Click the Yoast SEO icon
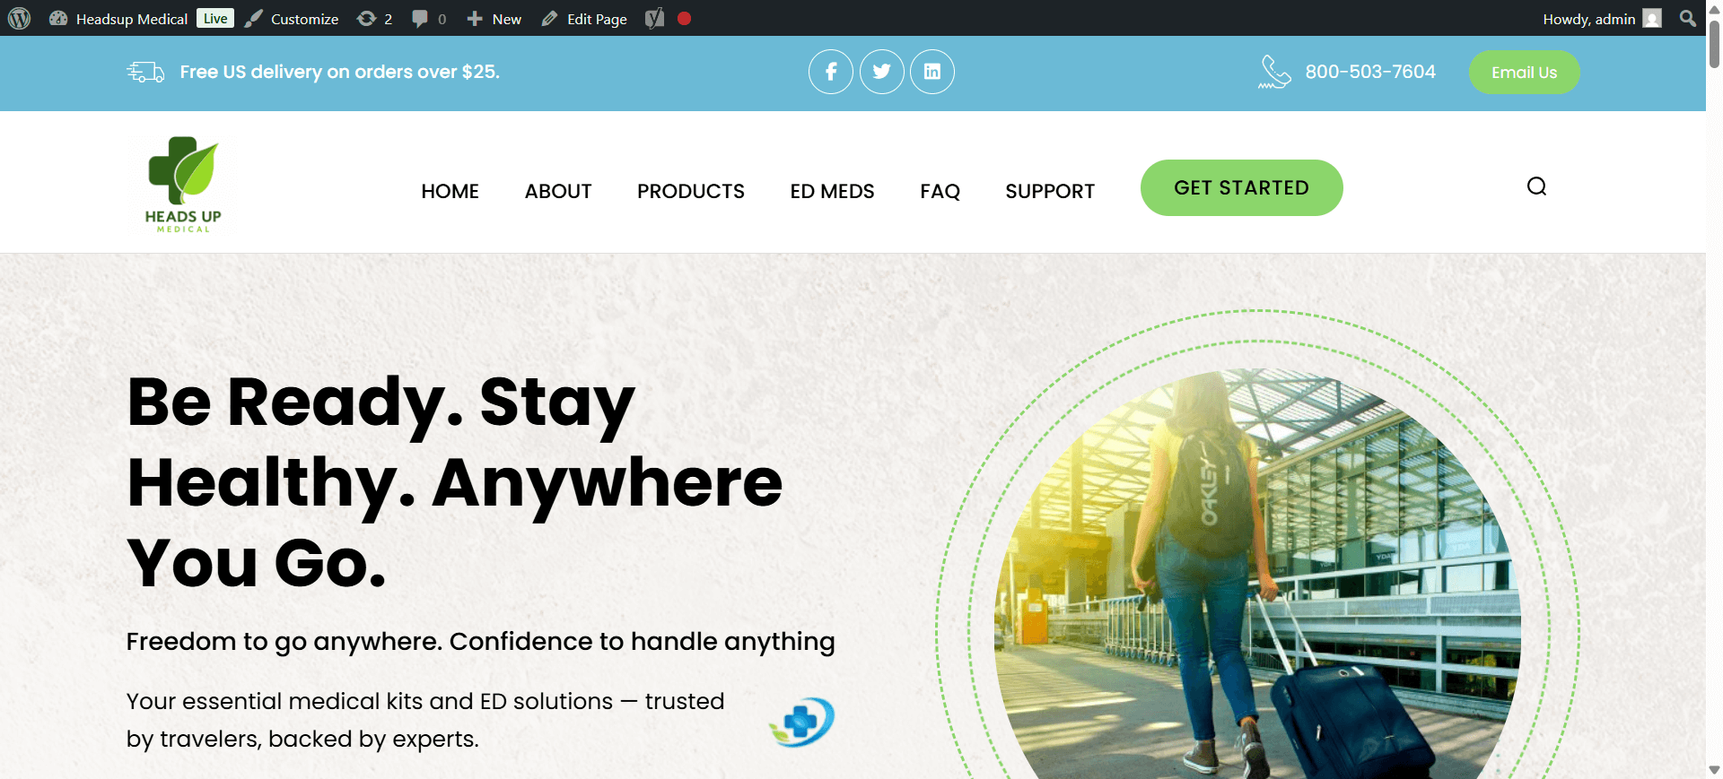Screen dimensions: 1723x779 (x=655, y=19)
